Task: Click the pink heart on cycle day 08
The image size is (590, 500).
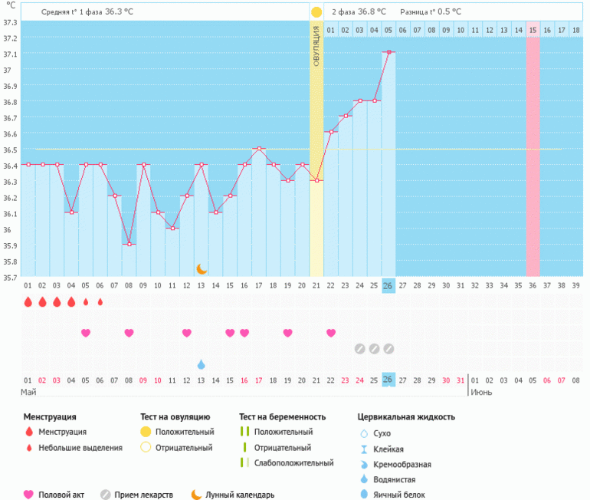Action: [129, 333]
